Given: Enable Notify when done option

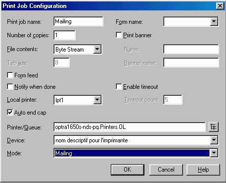Looking at the screenshot, I should [x=10, y=87].
